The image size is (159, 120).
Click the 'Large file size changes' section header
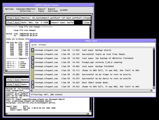pyautogui.click(x=29, y=27)
